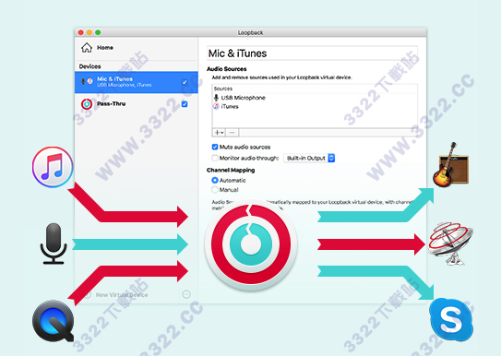This screenshot has height=356, width=501.
Task: Click the Skype icon
Action: (451, 319)
